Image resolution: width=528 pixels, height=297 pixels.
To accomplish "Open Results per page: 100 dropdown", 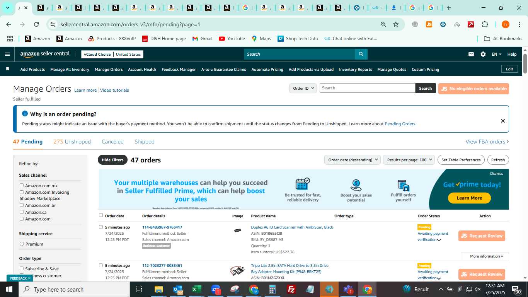I will click(x=409, y=160).
